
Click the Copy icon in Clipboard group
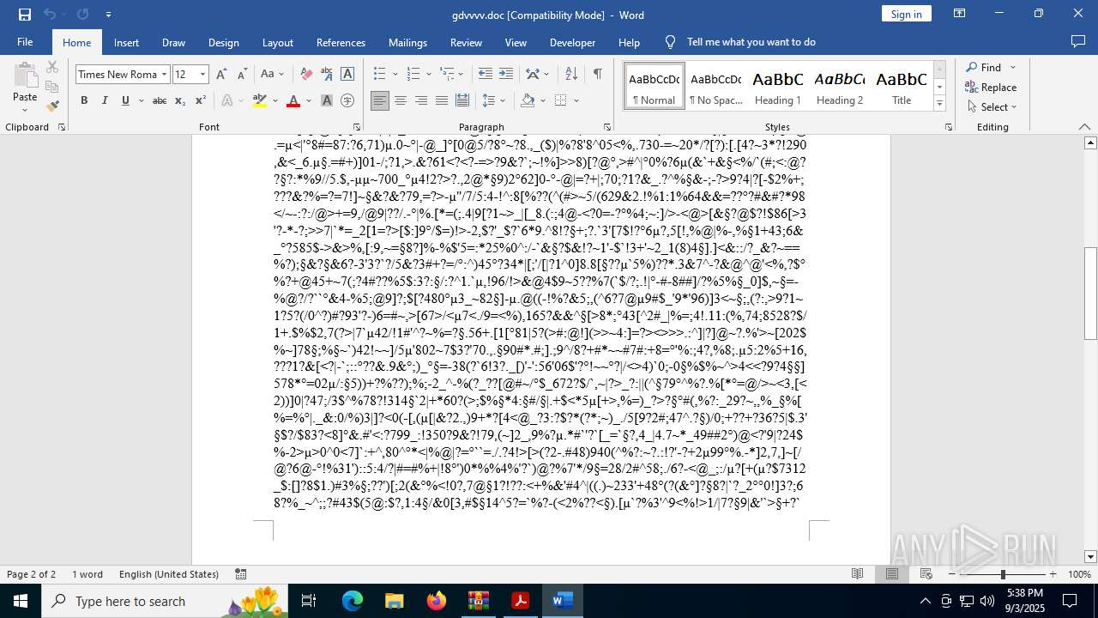(x=52, y=87)
